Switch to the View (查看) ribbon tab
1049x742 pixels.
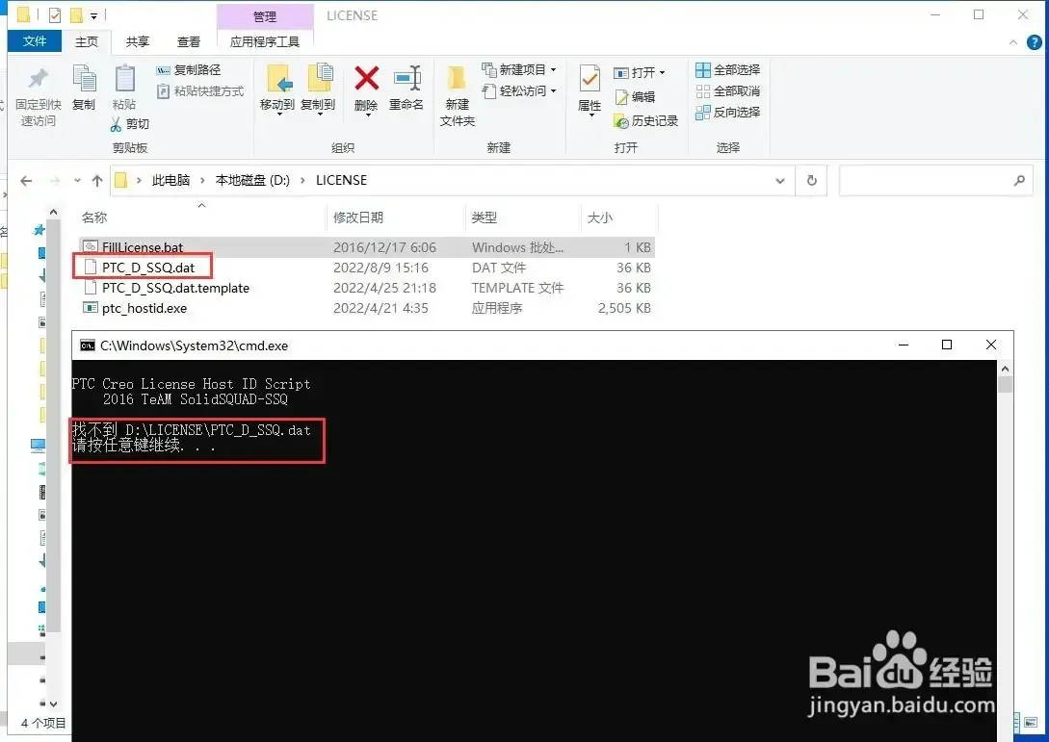coord(189,42)
